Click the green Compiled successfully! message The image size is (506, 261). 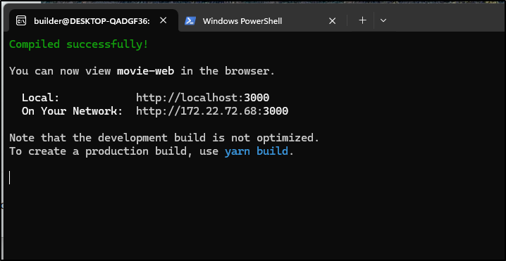tap(79, 44)
